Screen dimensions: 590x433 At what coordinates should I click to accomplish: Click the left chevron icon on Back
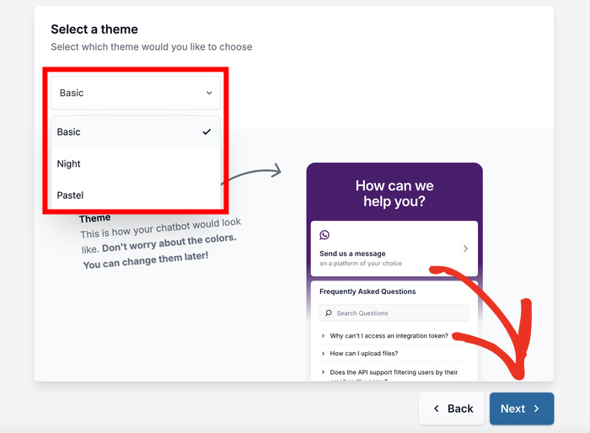(x=436, y=409)
